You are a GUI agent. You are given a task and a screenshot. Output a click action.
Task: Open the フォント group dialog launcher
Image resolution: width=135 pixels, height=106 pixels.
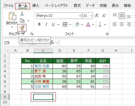(x=107, y=34)
